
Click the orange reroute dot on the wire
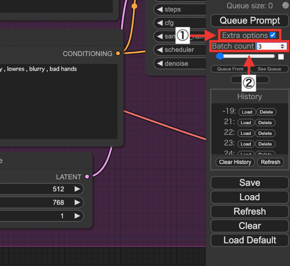click(134, 6)
